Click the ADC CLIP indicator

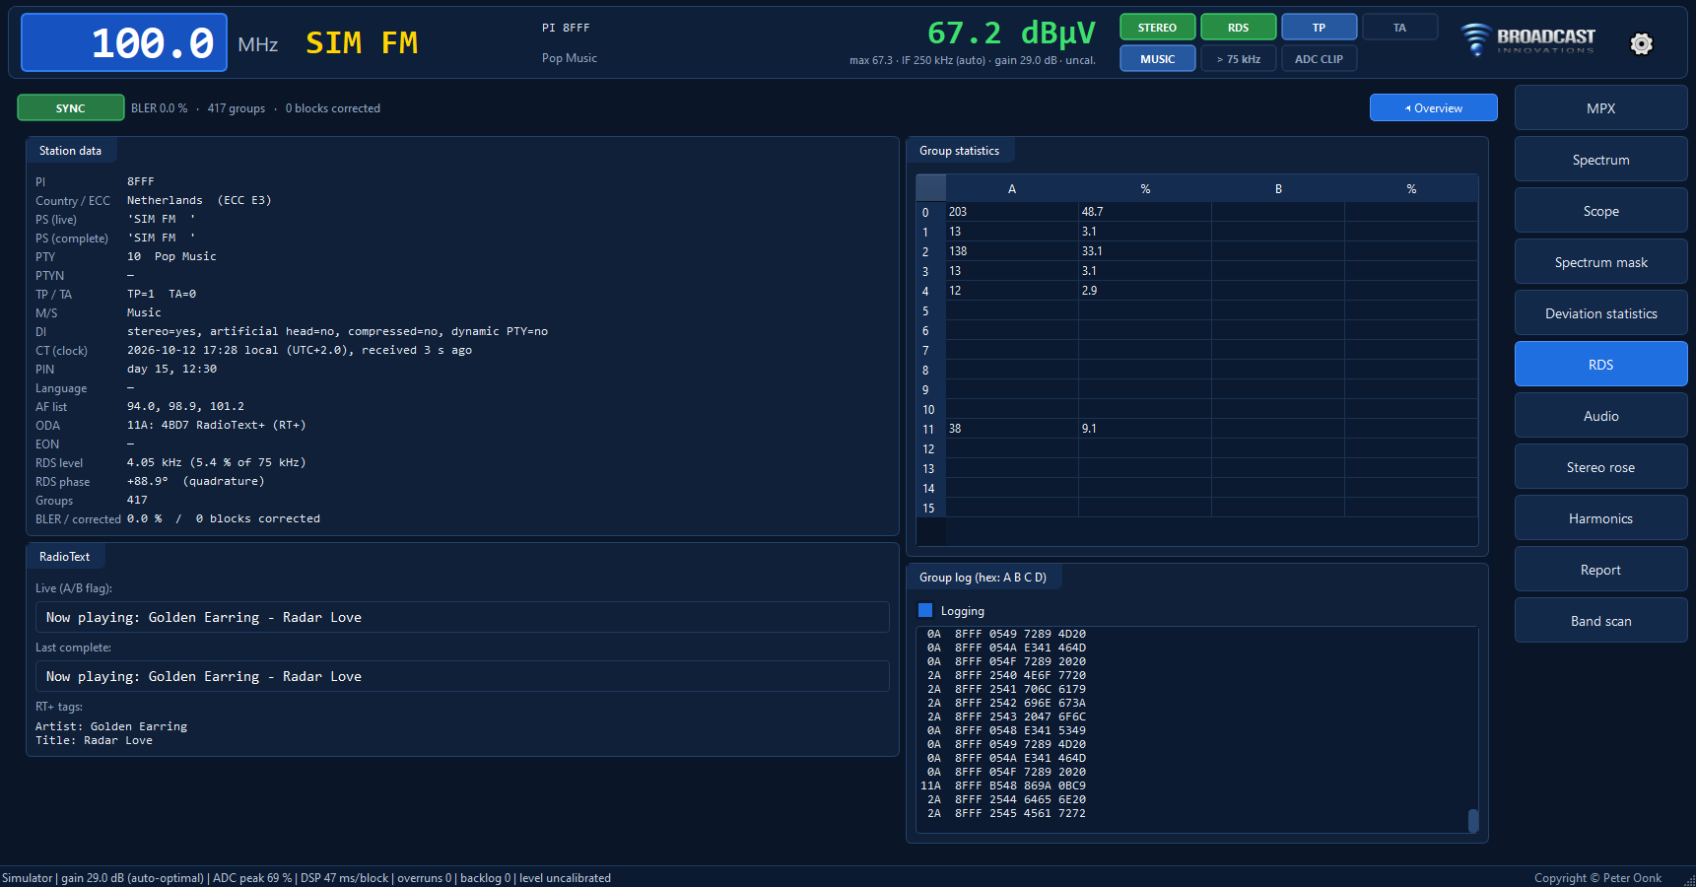tap(1319, 59)
